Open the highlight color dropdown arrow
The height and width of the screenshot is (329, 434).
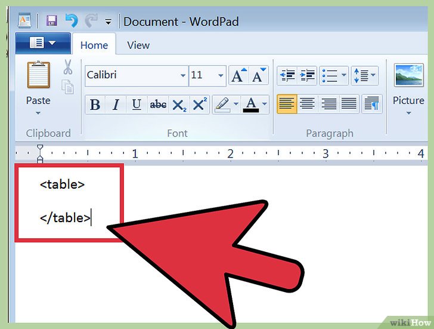pos(236,104)
